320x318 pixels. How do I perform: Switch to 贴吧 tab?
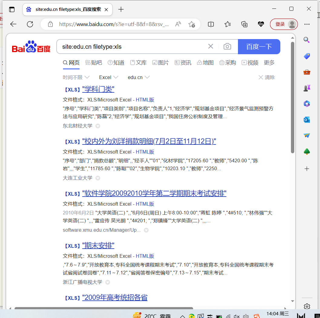point(94,63)
